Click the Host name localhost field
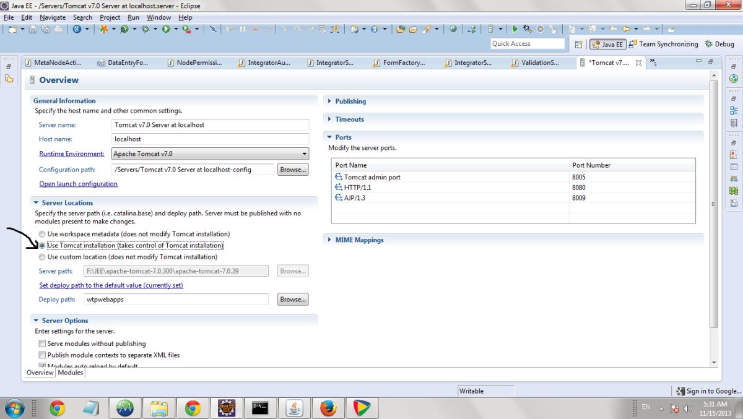This screenshot has height=419, width=743. coord(210,139)
